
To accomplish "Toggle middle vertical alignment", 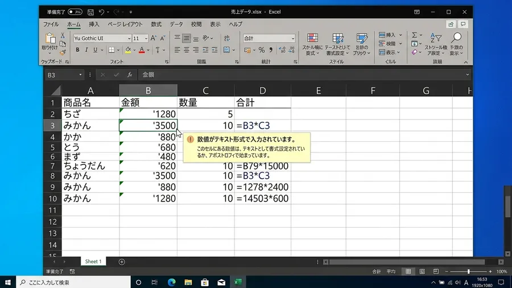I will [187, 38].
